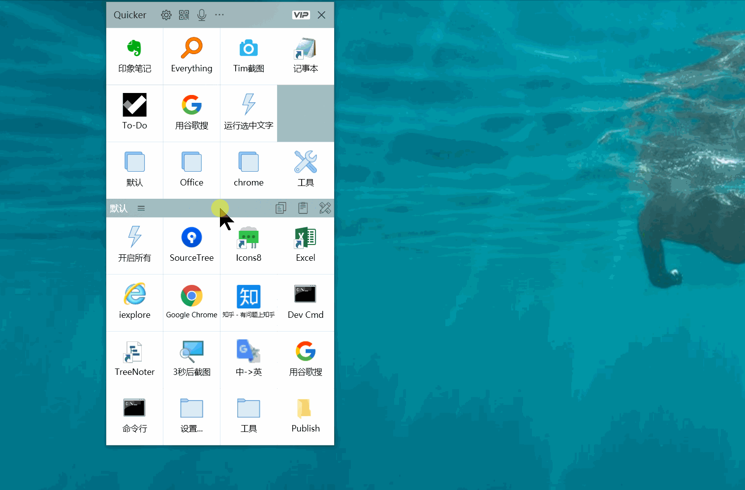The height and width of the screenshot is (490, 745).
Task: Launch the Icons8 shortcut
Action: pos(248,245)
